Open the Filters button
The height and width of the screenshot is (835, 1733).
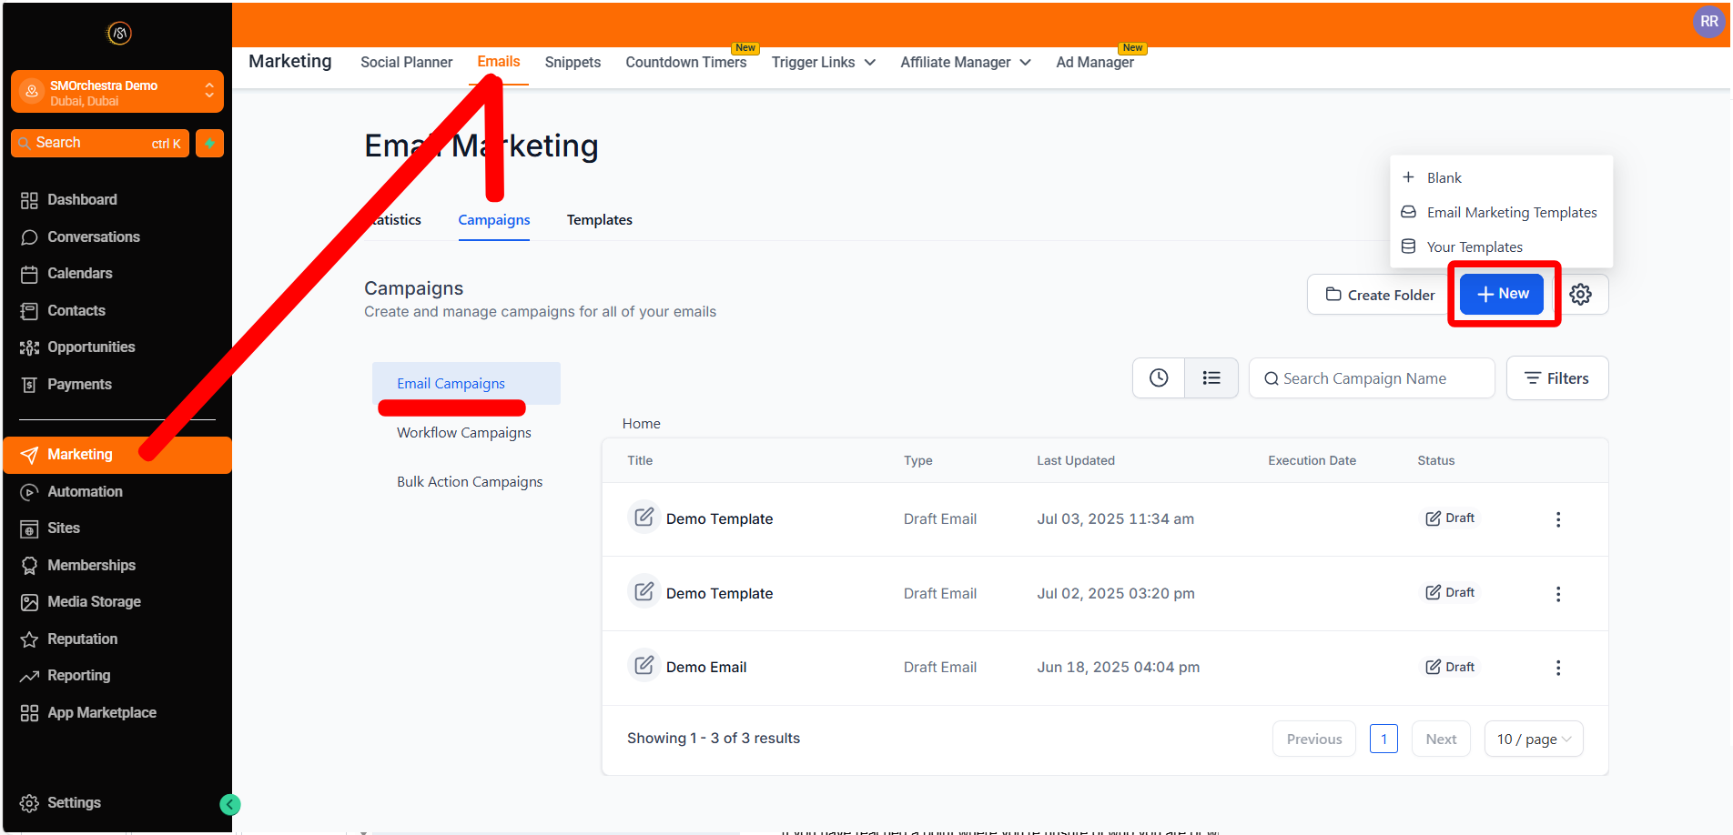(x=1557, y=378)
